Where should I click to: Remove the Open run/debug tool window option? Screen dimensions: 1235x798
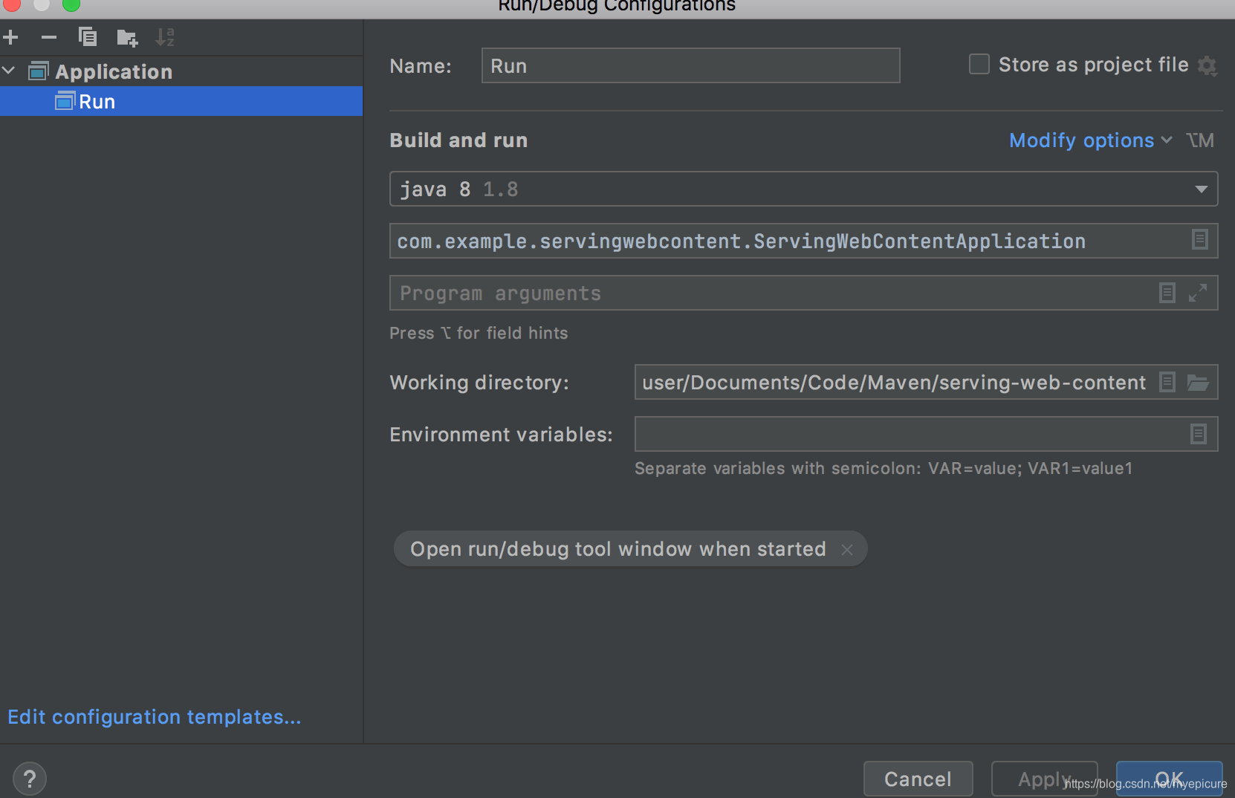pyautogui.click(x=846, y=549)
